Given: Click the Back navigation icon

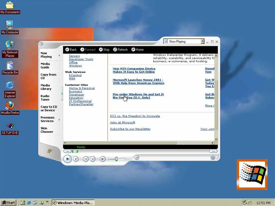Looking at the screenshot, I should pyautogui.click(x=67, y=50).
